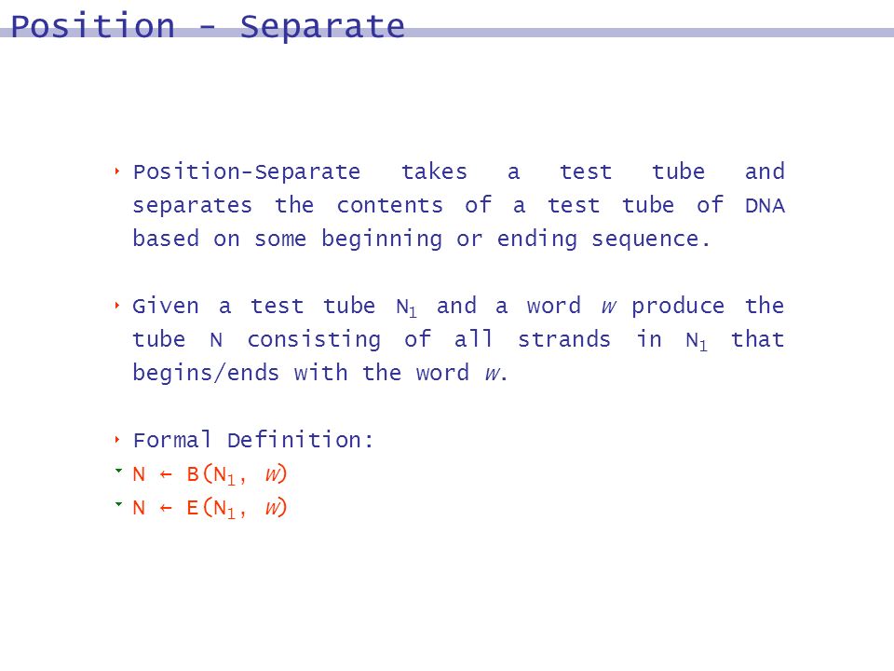The height and width of the screenshot is (671, 894).
Task: Click the arrow symbol in the E(N1, w) formula
Action: pos(166,509)
